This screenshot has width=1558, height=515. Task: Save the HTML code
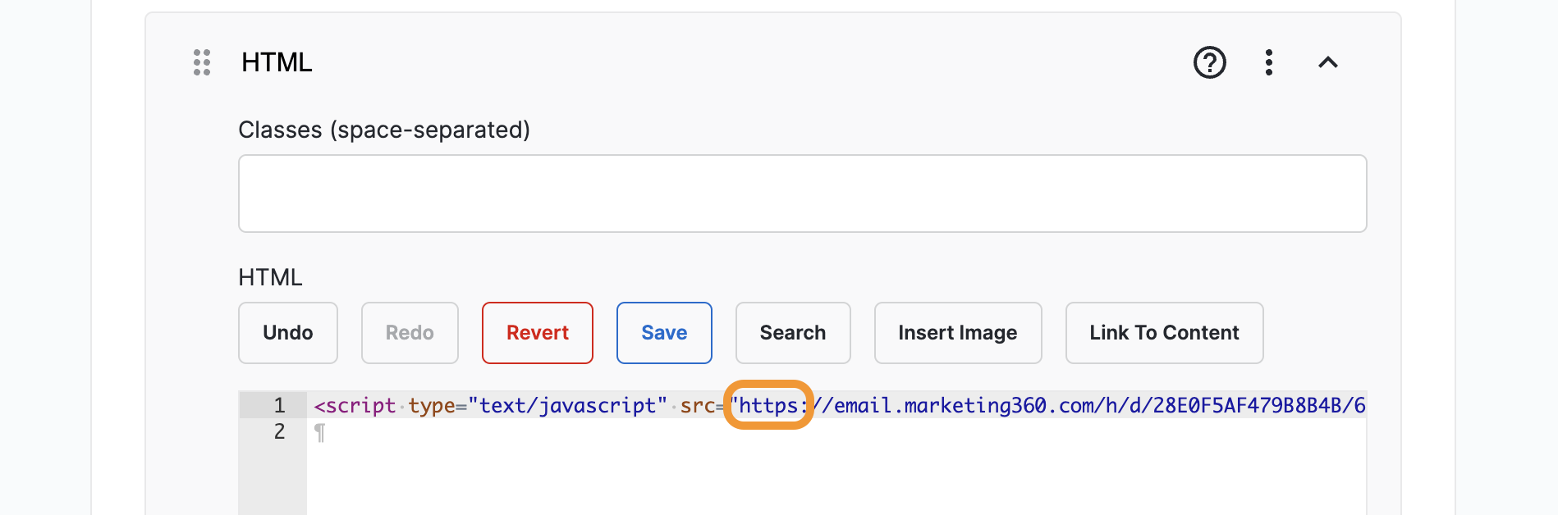click(664, 333)
